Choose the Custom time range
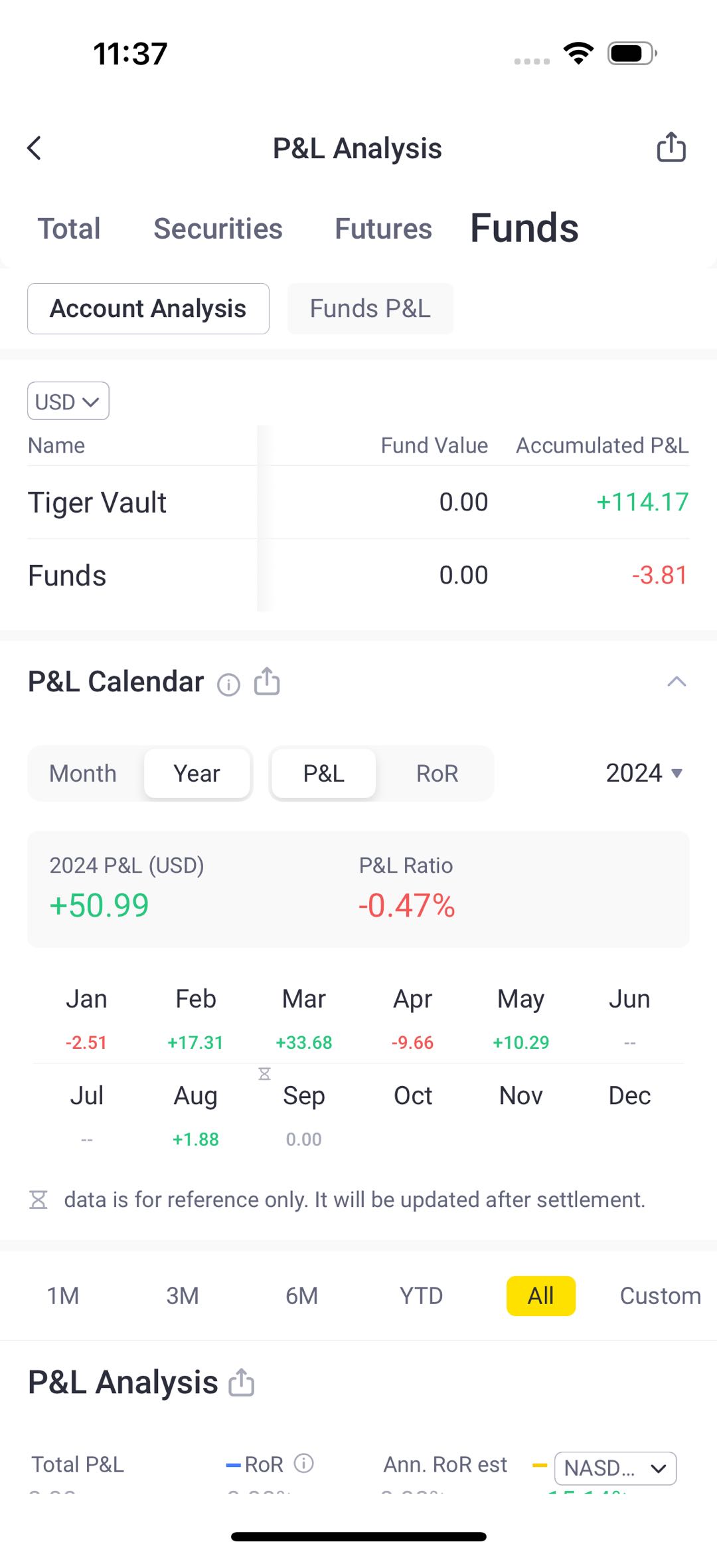717x1556 pixels. (x=660, y=1295)
